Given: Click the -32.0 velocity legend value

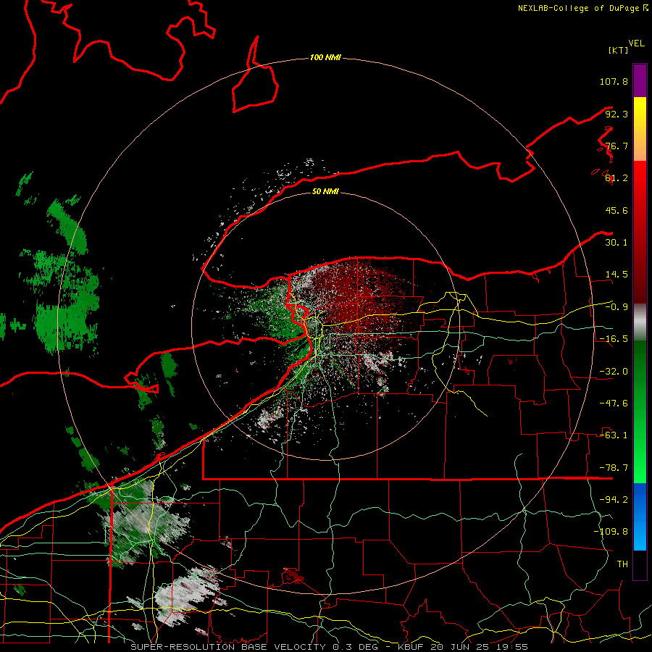Looking at the screenshot, I should (x=614, y=372).
